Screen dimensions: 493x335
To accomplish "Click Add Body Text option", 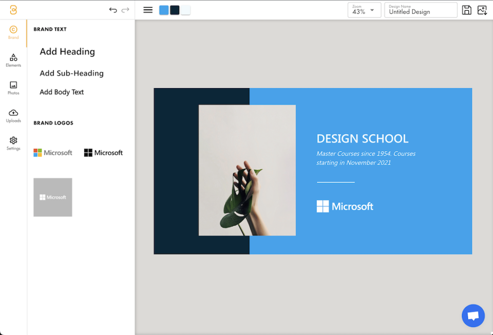I will click(62, 92).
